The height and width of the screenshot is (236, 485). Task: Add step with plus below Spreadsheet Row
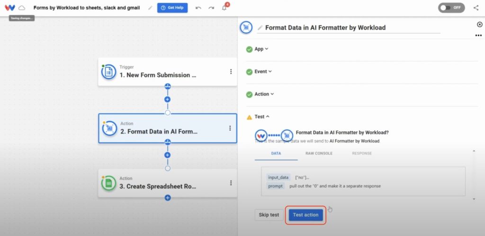(168, 198)
